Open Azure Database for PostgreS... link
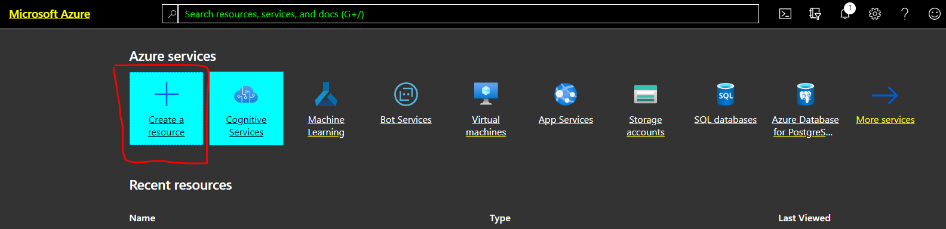 806,126
